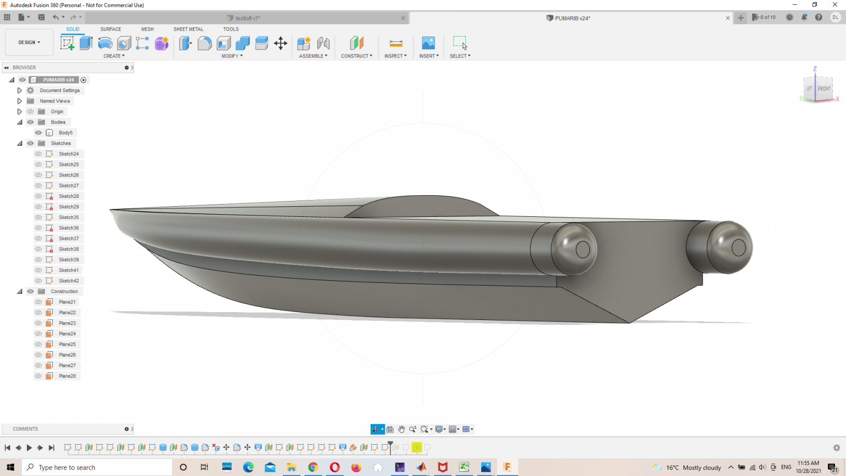Image resolution: width=846 pixels, height=476 pixels.
Task: Open the job status clock icon
Action: pos(789,17)
